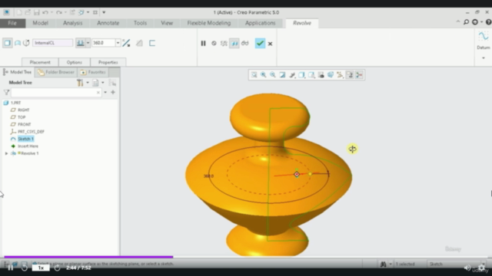Select the No Preview mode icon
The height and width of the screenshot is (276, 492).
point(214,44)
